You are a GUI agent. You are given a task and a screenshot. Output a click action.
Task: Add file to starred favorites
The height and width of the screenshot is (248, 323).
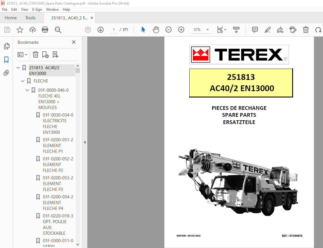coord(20,30)
